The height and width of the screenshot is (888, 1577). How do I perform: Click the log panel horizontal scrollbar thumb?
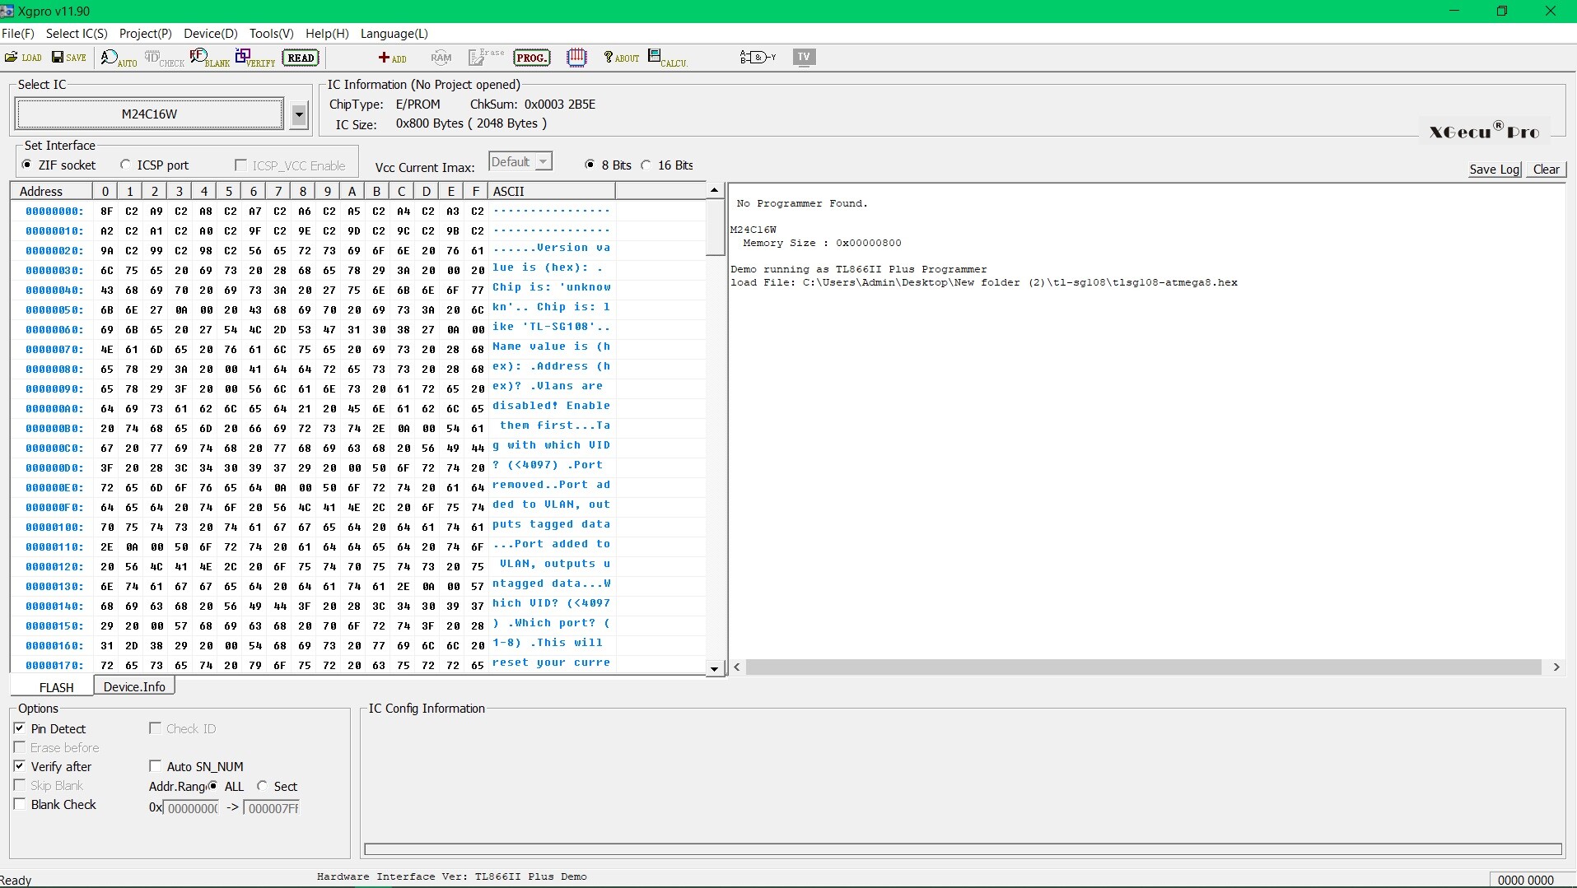1144,667
